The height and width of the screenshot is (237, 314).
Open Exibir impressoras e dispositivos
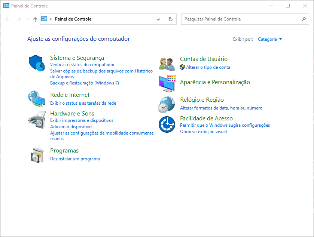pos(82,120)
